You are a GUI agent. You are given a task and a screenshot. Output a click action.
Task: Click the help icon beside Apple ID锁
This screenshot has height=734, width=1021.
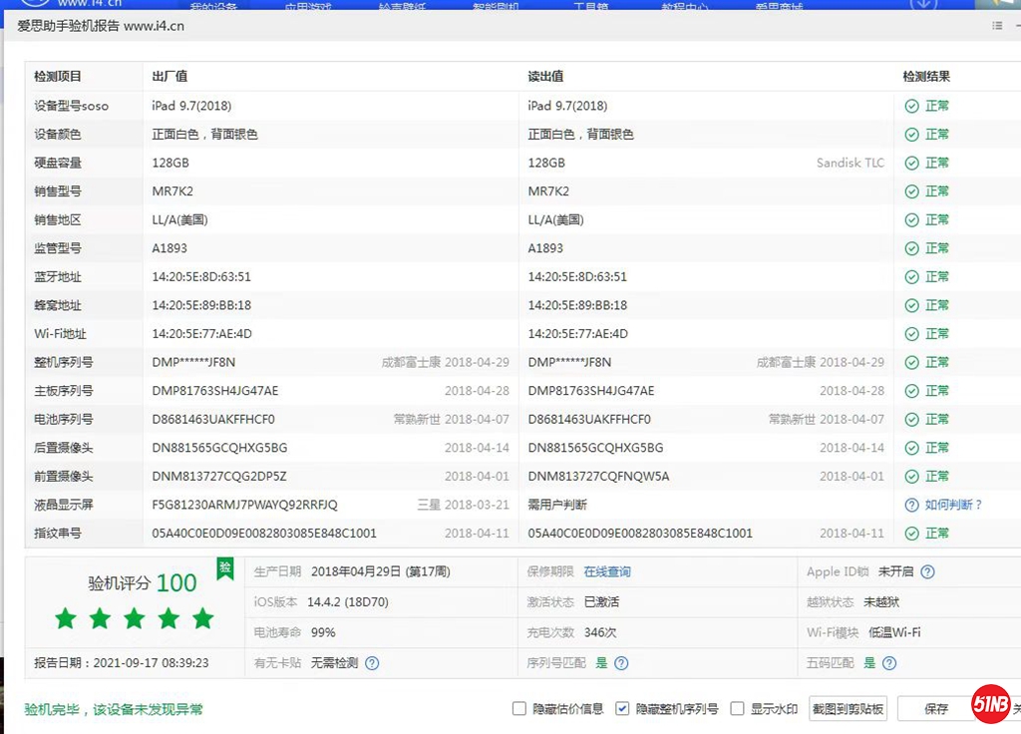[927, 572]
